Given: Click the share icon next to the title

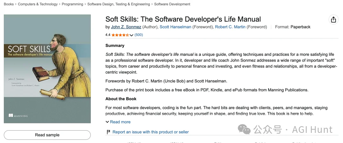Looking at the screenshot, I should tap(333, 20).
